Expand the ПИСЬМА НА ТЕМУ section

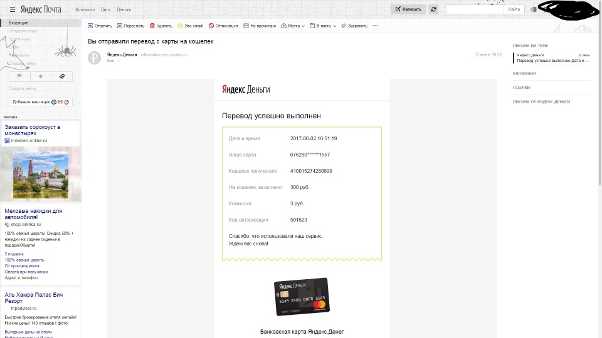pyautogui.click(x=531, y=46)
